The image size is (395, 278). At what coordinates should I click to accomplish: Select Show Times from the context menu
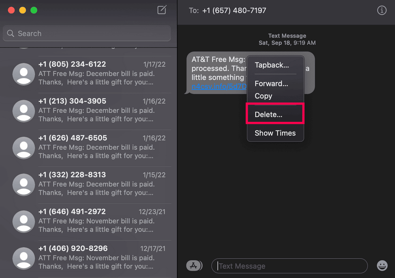pos(275,133)
